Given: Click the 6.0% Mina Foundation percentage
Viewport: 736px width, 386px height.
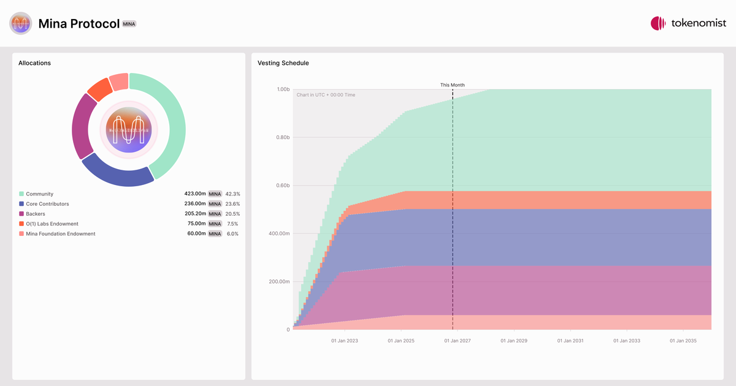Looking at the screenshot, I should [234, 233].
